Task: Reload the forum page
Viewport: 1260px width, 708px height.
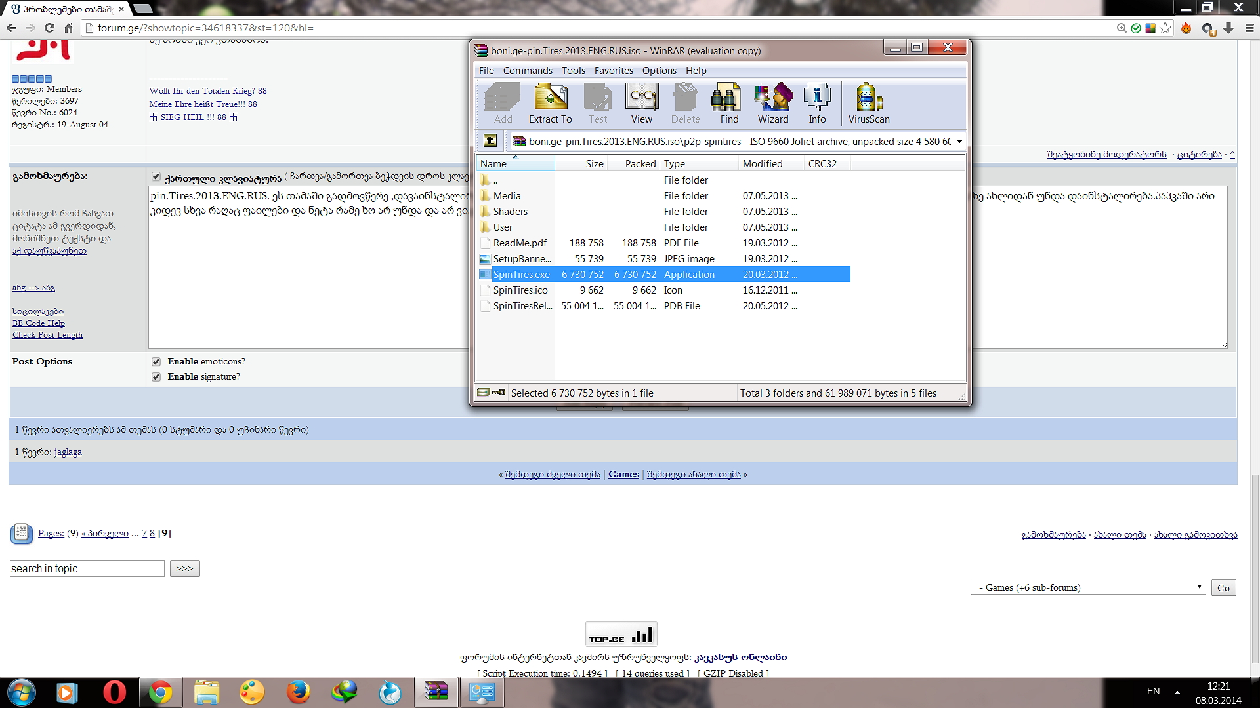Action: pyautogui.click(x=49, y=28)
